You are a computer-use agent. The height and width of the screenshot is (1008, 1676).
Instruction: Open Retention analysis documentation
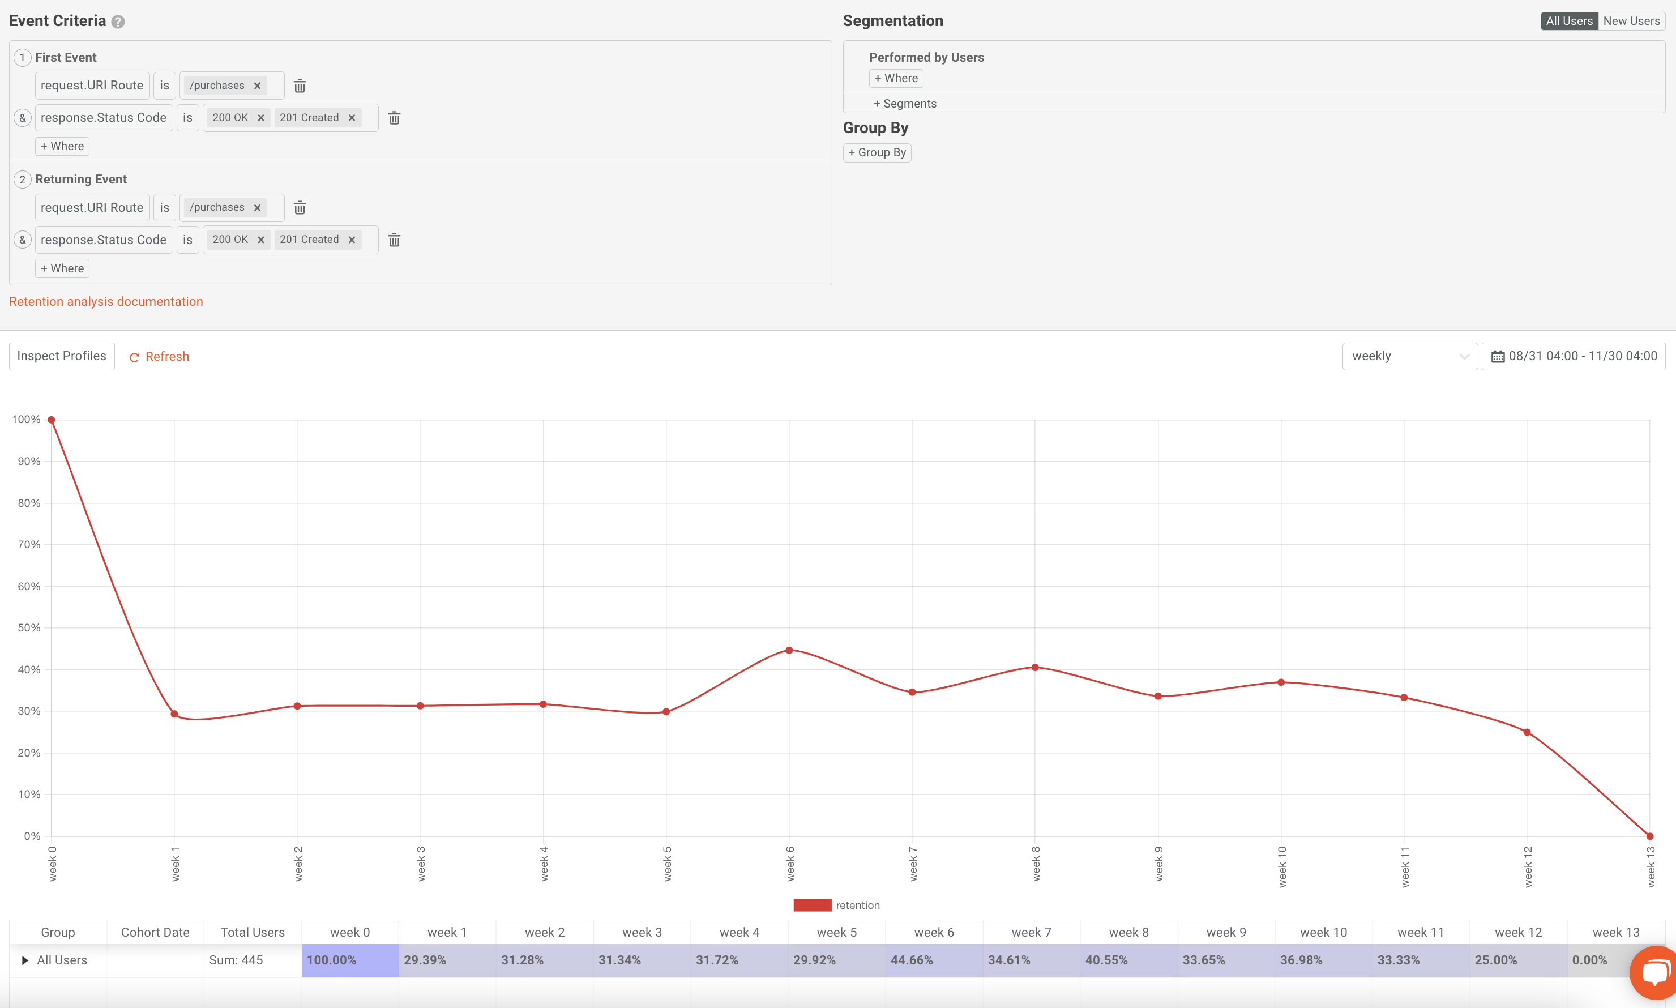(x=106, y=302)
